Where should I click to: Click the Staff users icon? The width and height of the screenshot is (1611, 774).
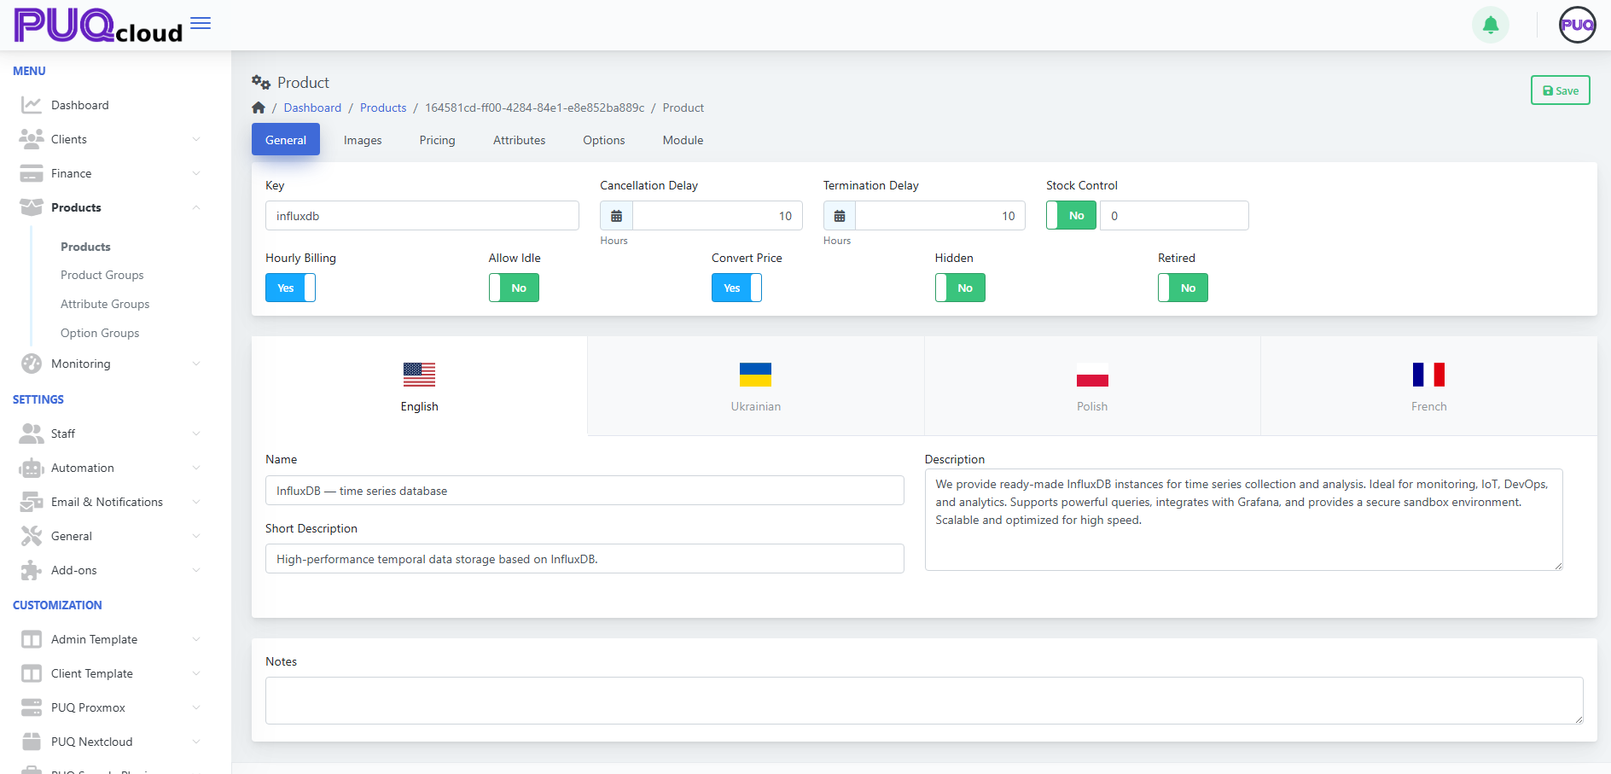click(32, 434)
